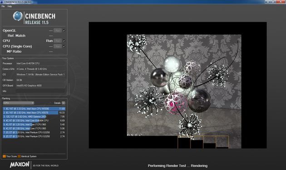Click the orange Your Score legend swatch

tap(4, 156)
